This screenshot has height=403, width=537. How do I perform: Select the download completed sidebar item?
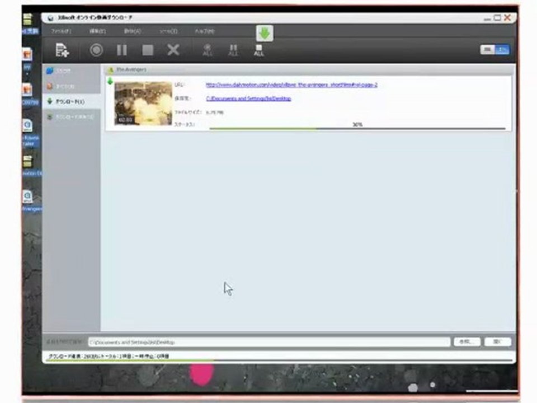point(71,117)
